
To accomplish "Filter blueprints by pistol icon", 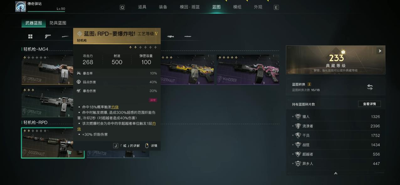I will tap(48, 36).
